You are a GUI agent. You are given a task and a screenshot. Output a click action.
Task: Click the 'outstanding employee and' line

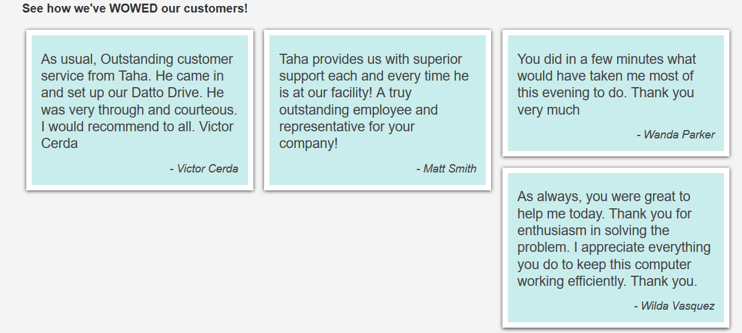[358, 110]
